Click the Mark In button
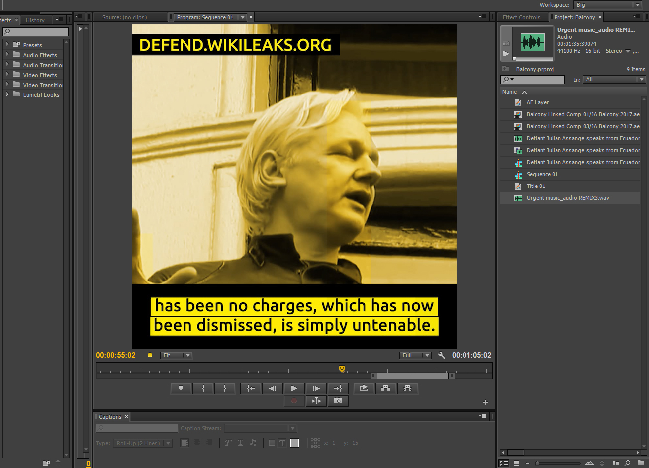The width and height of the screenshot is (649, 468). click(x=203, y=389)
